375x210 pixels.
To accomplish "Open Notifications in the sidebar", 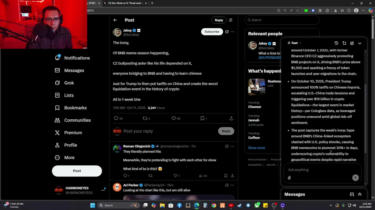I will click(72, 58).
